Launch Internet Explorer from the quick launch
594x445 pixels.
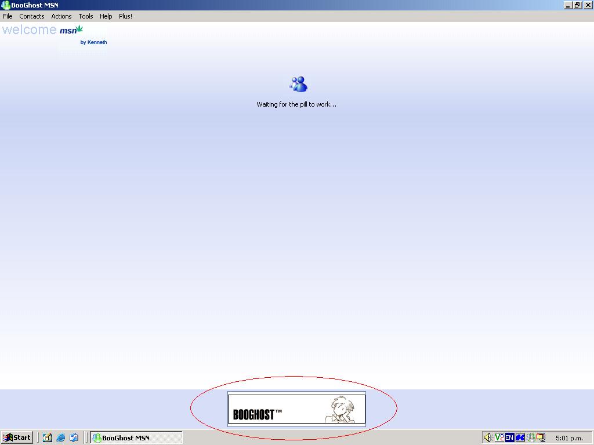61,437
